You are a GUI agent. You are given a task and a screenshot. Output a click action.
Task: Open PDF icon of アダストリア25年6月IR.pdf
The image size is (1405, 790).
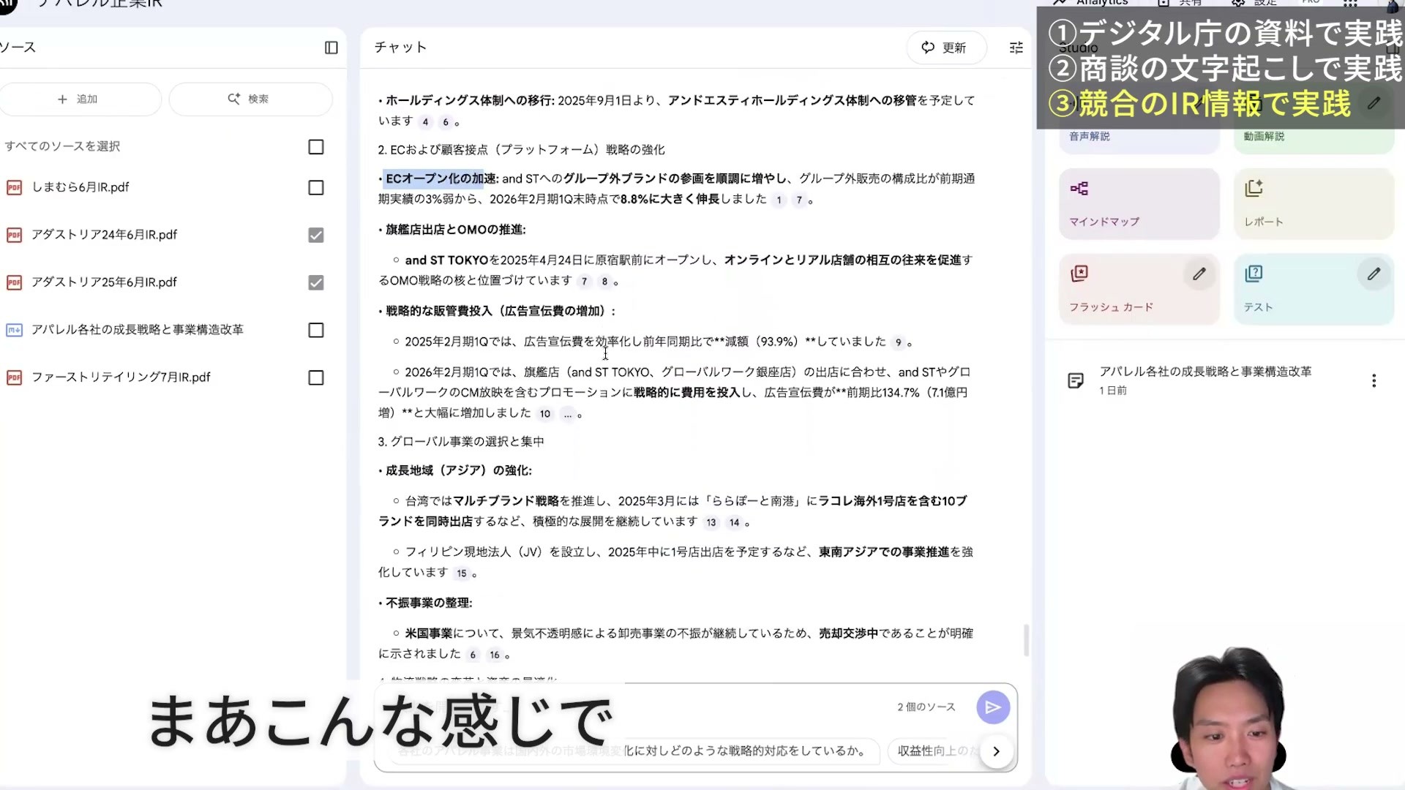14,283
